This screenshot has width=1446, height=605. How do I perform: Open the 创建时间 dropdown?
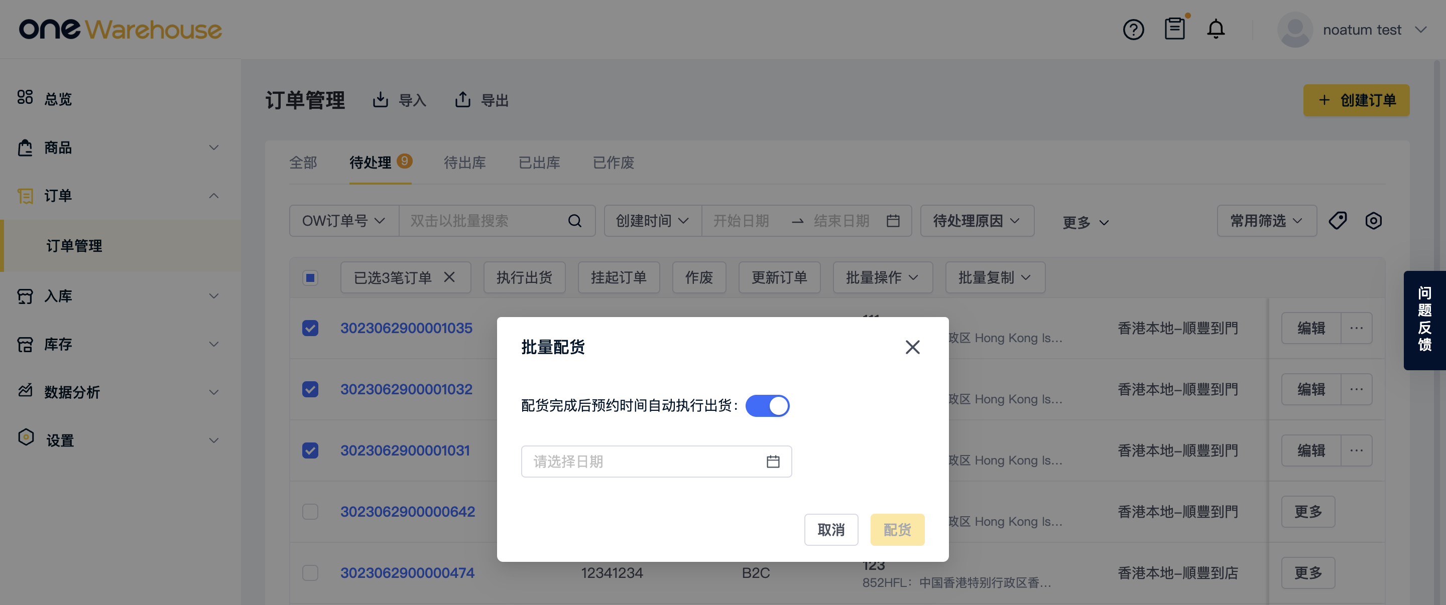pyautogui.click(x=653, y=221)
